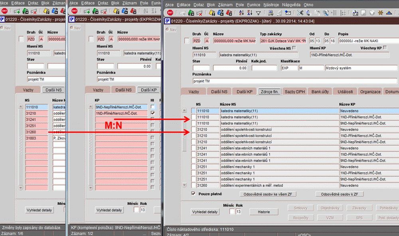
Task: Click delete record icon in right window toolbar
Action: pyautogui.click(x=199, y=12)
